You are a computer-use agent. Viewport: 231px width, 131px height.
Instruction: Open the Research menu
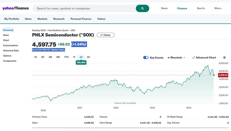pyautogui.click(x=59, y=19)
